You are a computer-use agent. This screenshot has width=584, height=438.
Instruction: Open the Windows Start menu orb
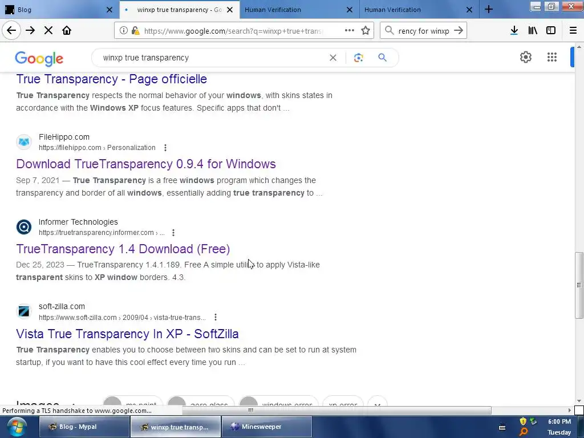pyautogui.click(x=17, y=427)
